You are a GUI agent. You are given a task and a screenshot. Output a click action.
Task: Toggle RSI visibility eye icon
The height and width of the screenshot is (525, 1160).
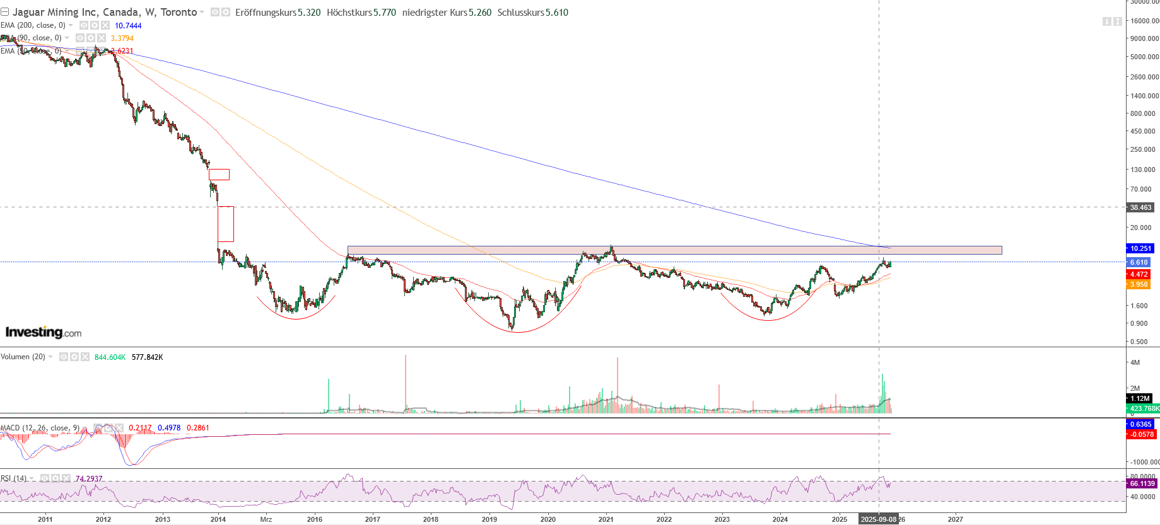point(45,478)
